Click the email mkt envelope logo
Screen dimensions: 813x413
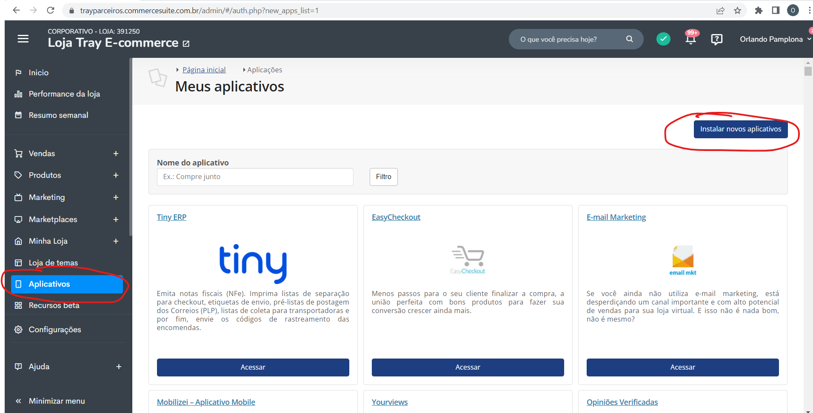pyautogui.click(x=683, y=260)
